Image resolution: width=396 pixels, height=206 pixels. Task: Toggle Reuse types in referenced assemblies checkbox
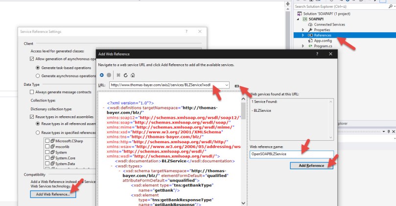point(32,116)
